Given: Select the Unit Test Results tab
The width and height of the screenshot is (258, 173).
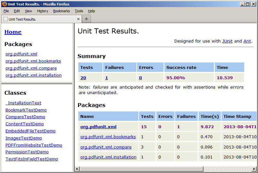Looking at the screenshot, I should [39, 19].
